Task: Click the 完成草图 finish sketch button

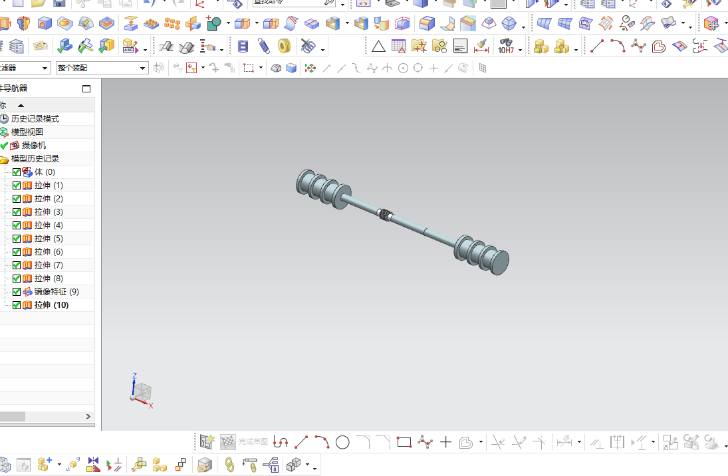Action: tap(244, 441)
